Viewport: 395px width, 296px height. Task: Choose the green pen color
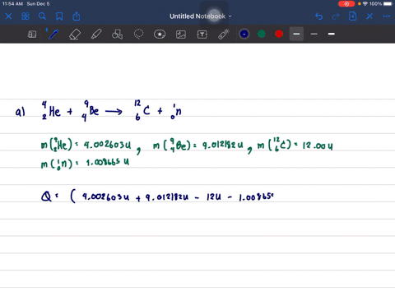click(x=262, y=34)
